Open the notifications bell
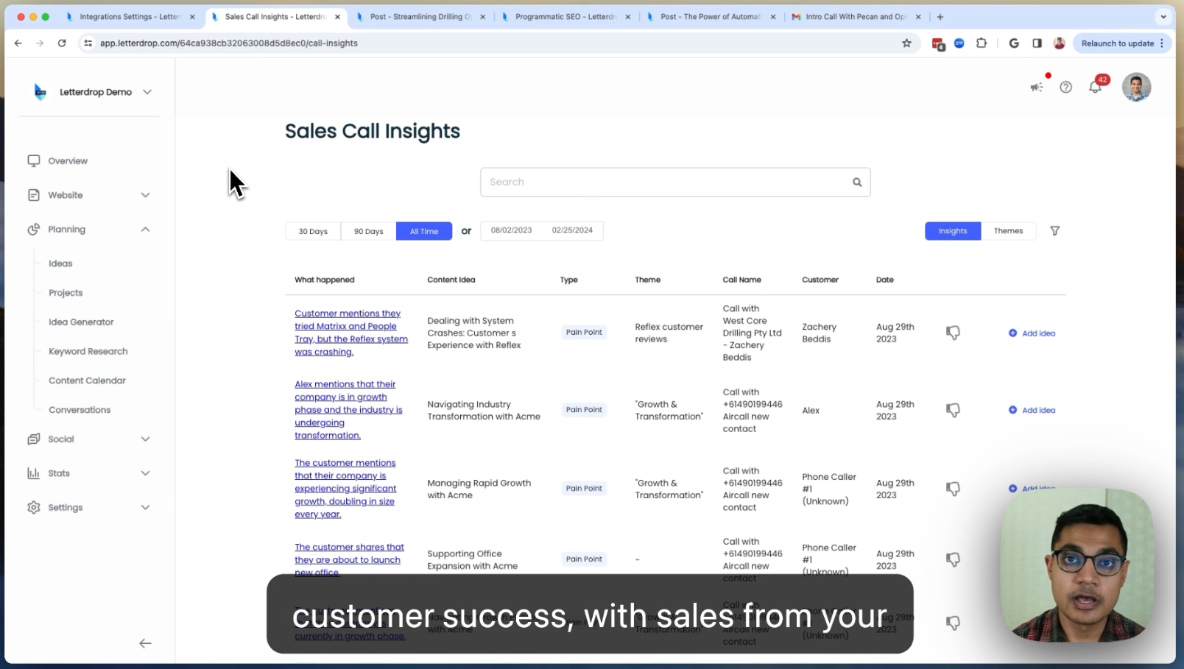The width and height of the screenshot is (1184, 669). tap(1095, 88)
